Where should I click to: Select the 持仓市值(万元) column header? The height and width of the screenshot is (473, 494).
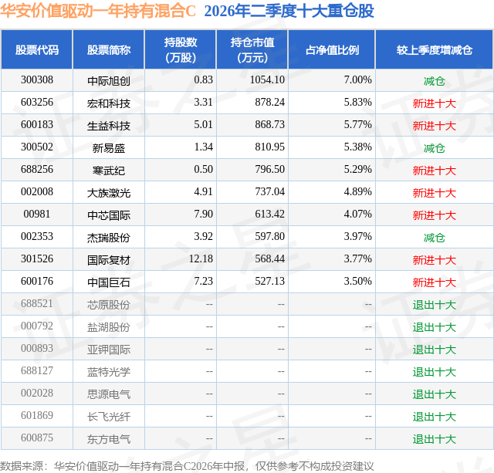click(252, 49)
